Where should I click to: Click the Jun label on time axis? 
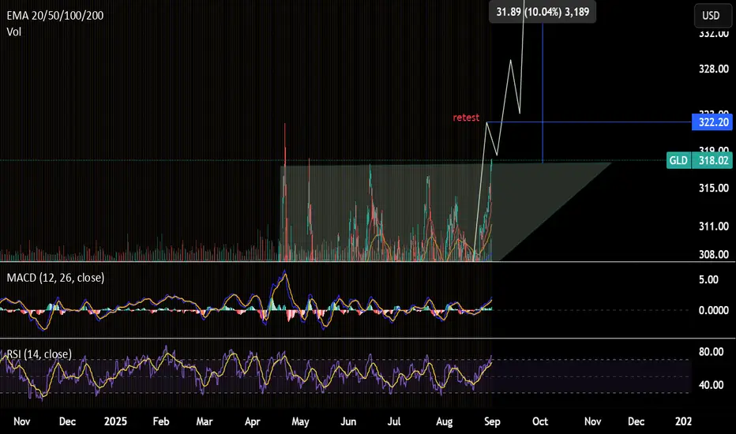(347, 421)
